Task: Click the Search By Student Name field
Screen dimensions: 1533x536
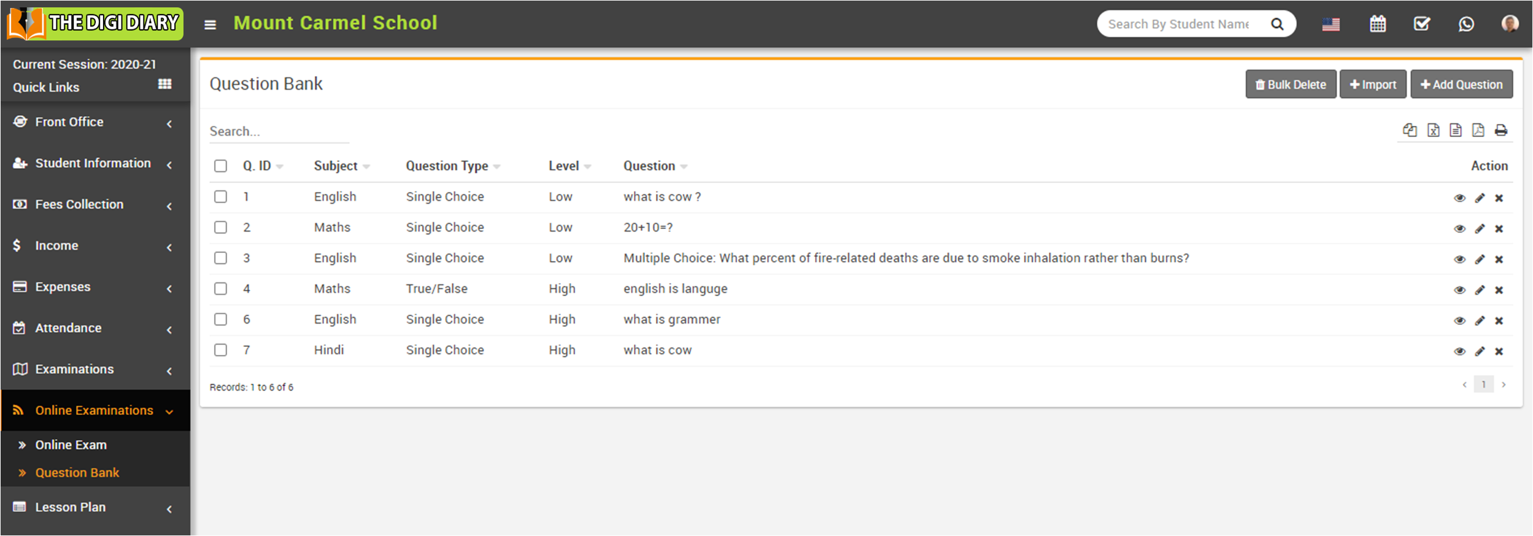Action: tap(1178, 24)
